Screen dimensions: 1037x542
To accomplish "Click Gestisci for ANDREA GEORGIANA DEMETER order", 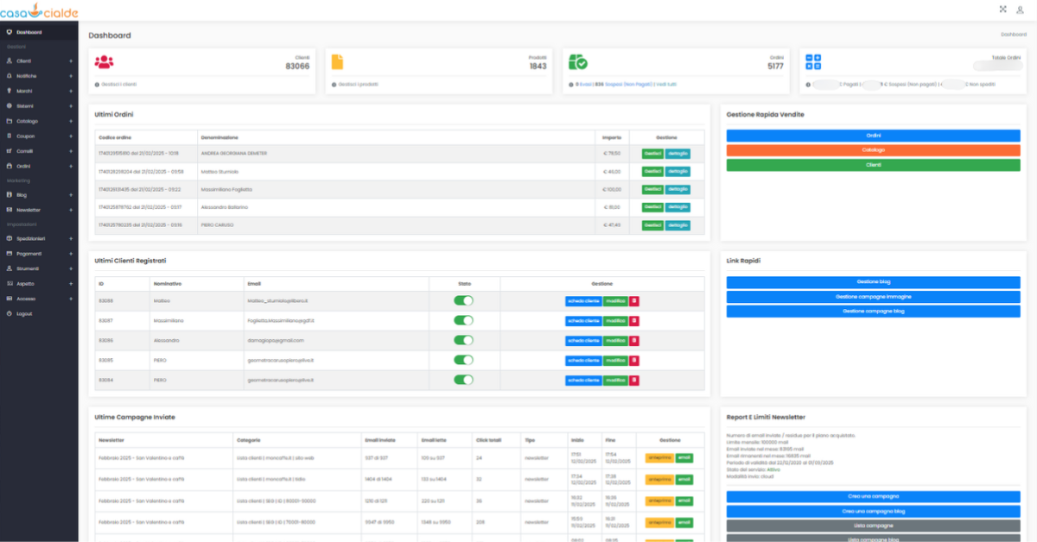I will click(x=652, y=153).
